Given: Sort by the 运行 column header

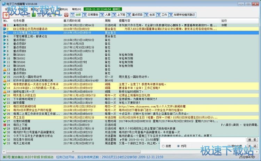Looking at the screenshot, I should click(x=224, y=21).
